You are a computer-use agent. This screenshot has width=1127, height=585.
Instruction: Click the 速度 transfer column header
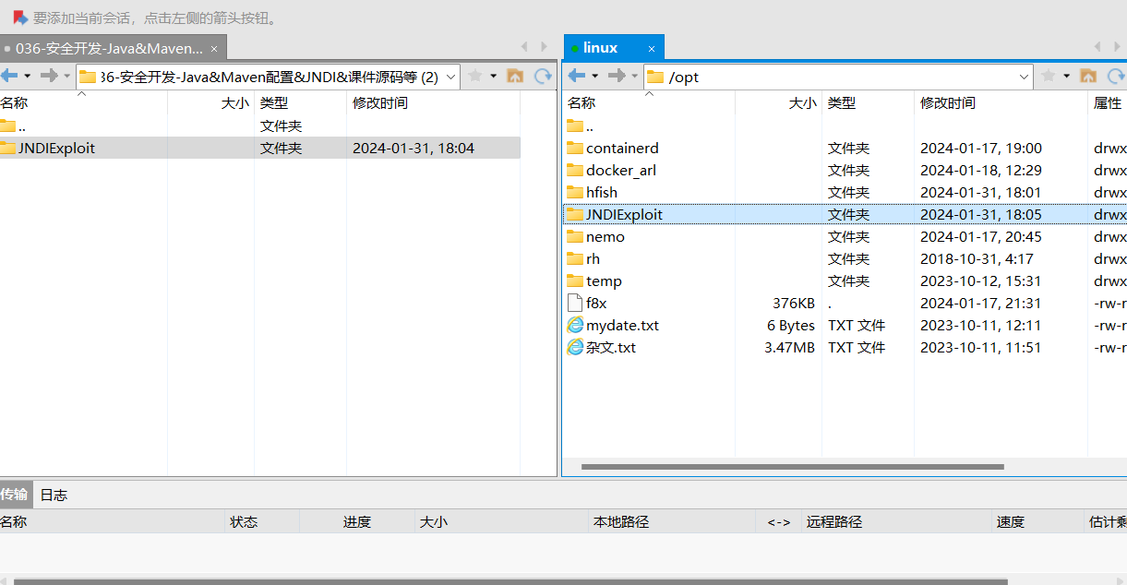click(x=1037, y=521)
